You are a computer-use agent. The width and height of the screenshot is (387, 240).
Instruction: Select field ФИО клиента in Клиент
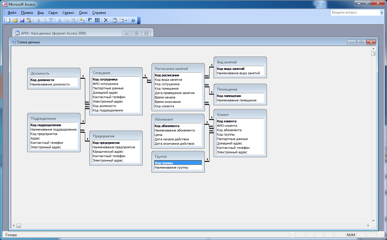240,126
